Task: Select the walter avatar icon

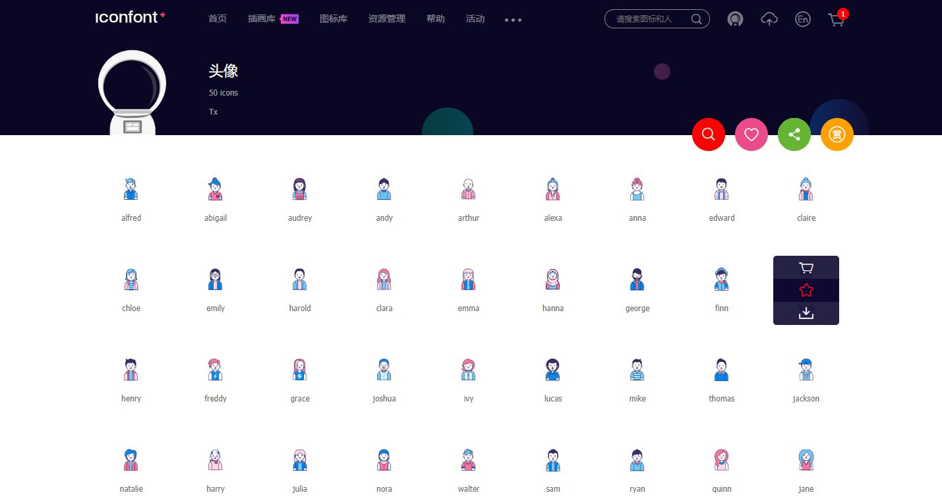Action: click(469, 459)
